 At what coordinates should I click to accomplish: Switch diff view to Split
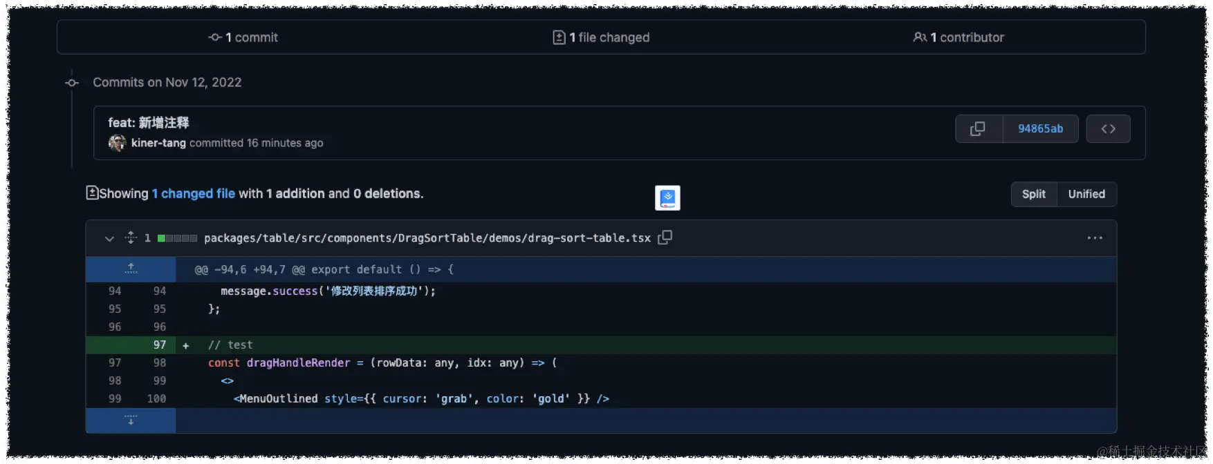pos(1034,194)
